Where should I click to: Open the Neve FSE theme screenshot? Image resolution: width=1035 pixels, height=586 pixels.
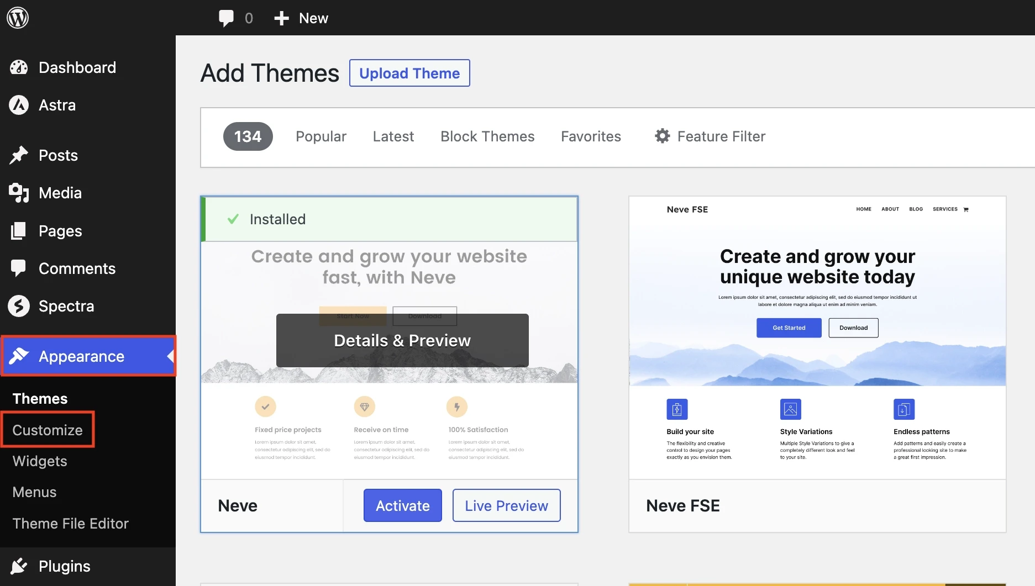pos(817,337)
